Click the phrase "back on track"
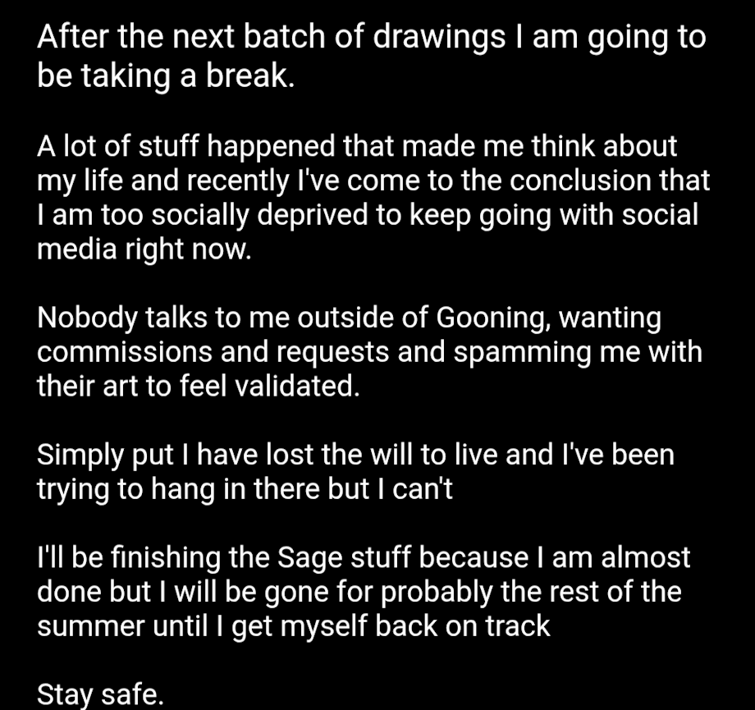This screenshot has height=710, width=755. (x=462, y=626)
